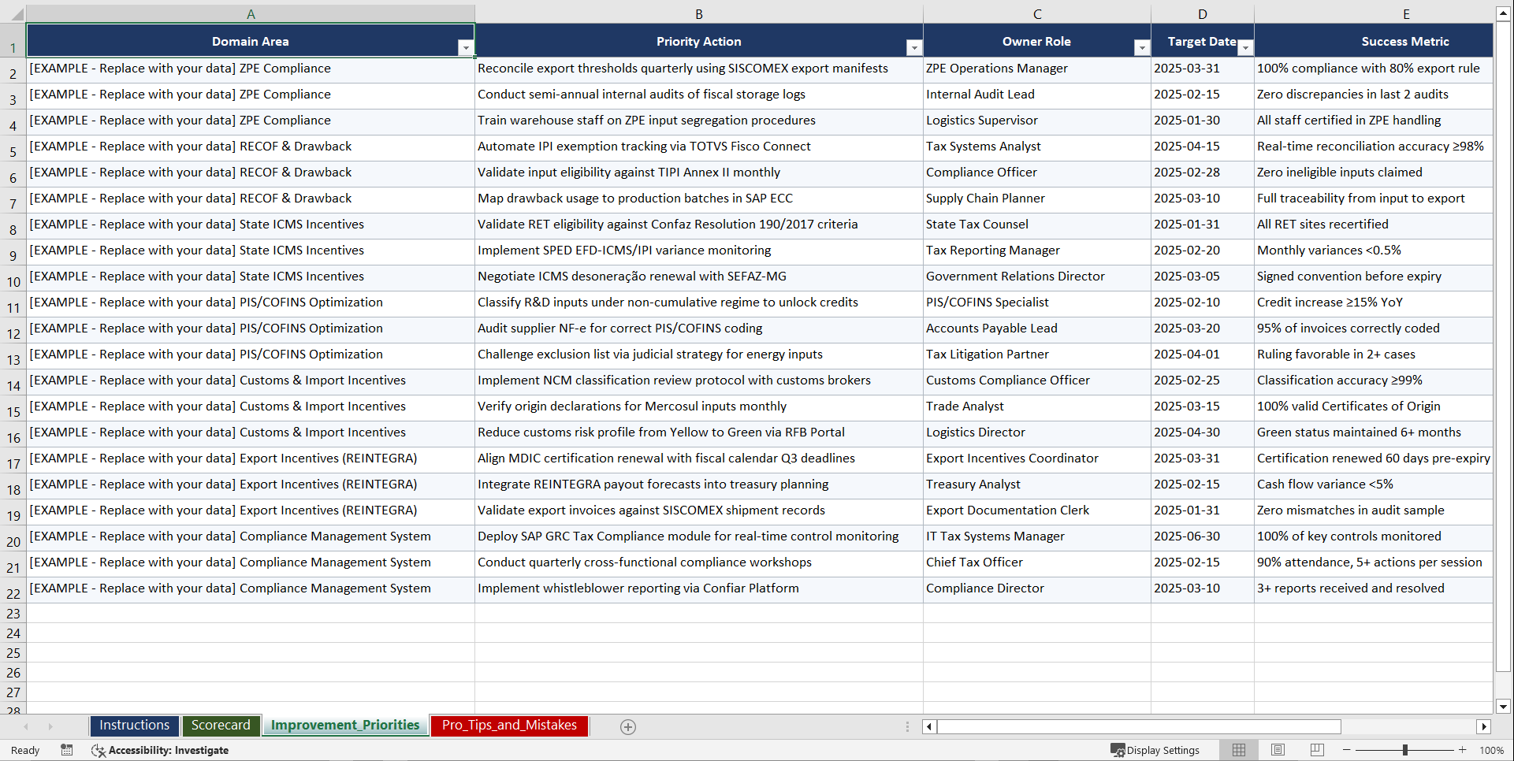Toggle Owner Role column filter

1141,47
